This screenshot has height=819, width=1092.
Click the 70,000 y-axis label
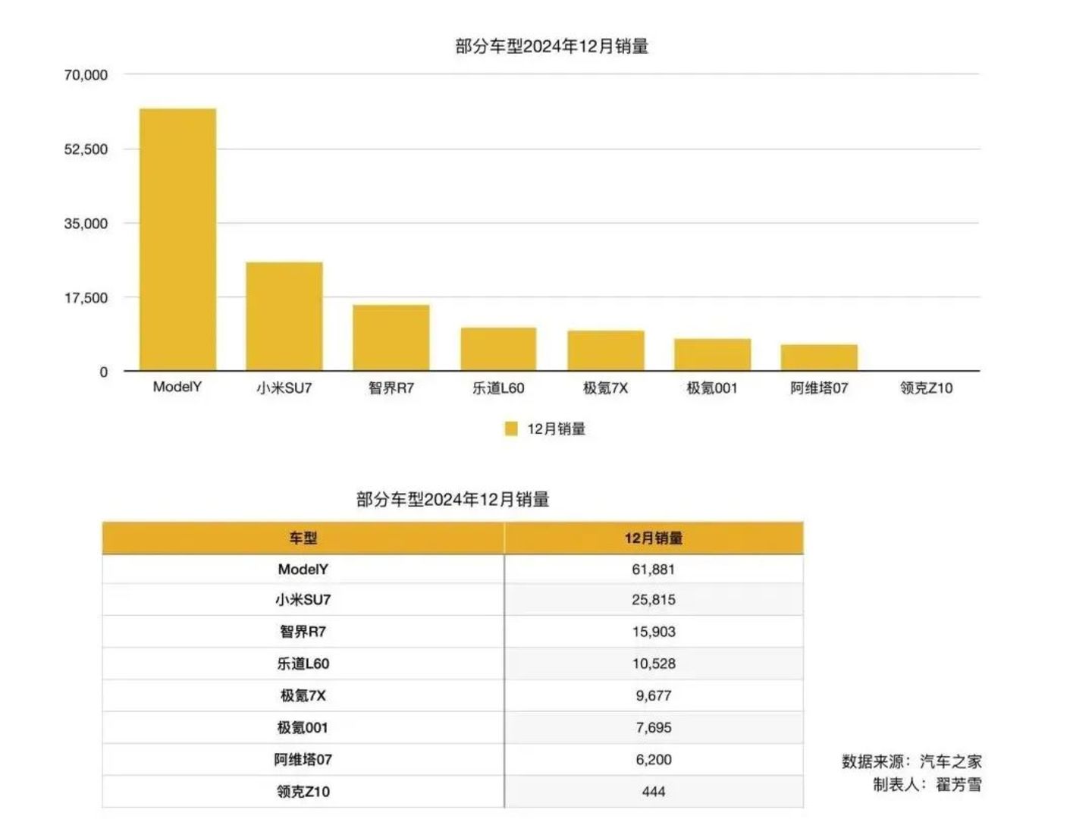click(86, 75)
